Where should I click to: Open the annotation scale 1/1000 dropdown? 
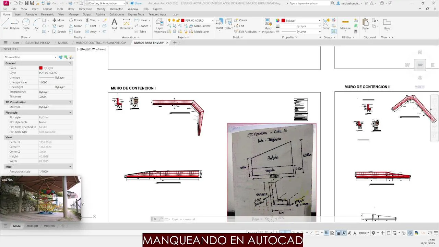pyautogui.click(x=364, y=233)
